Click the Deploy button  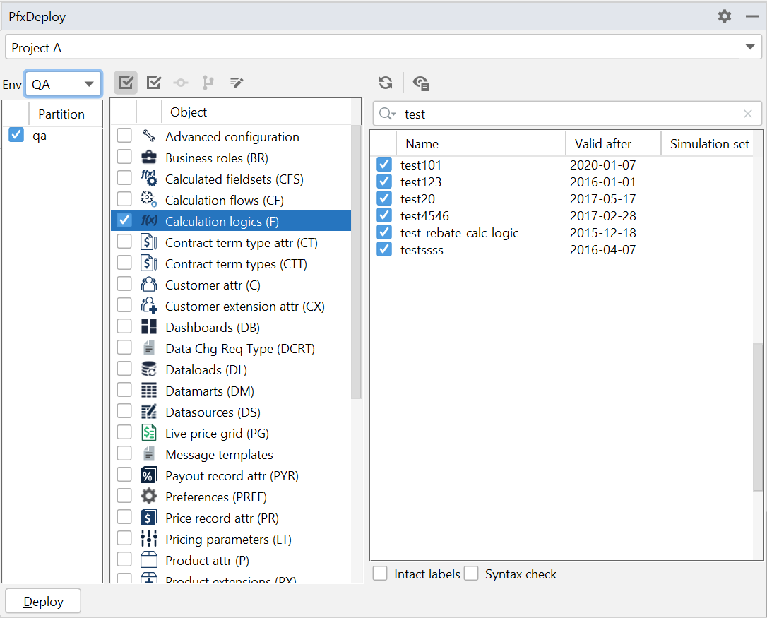click(x=43, y=602)
